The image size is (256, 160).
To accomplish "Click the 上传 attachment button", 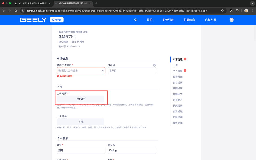I will point(80,122).
